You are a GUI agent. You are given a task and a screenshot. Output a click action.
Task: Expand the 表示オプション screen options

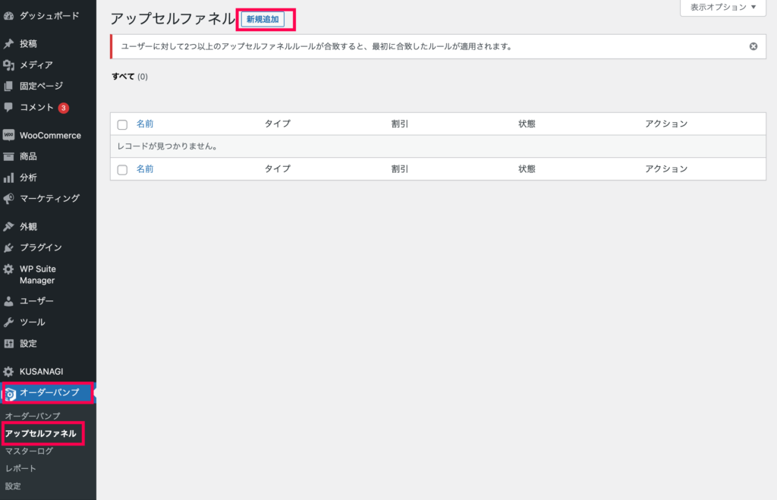coord(723,8)
